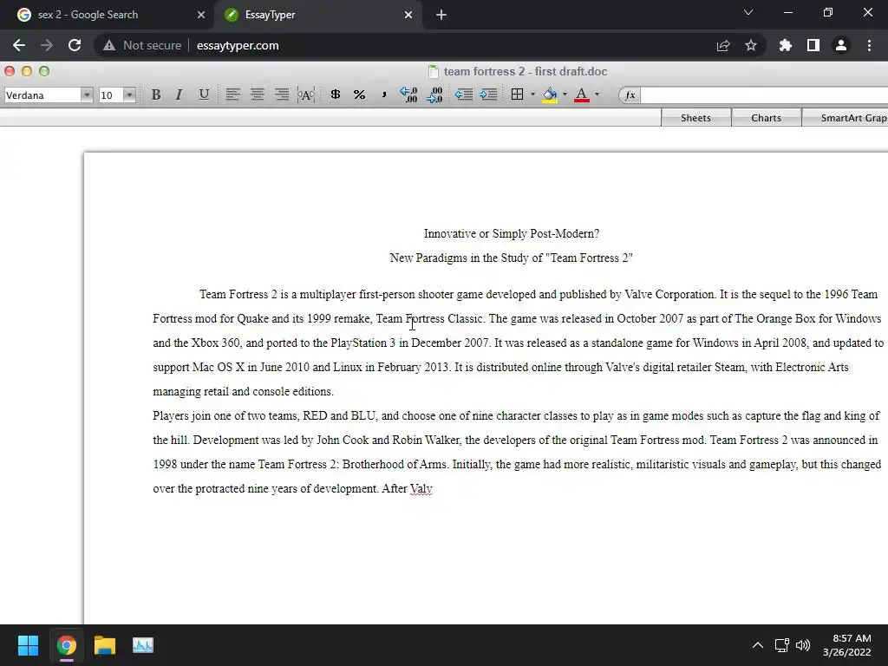Image resolution: width=888 pixels, height=666 pixels.
Task: Toggle Italic formatting in the toolbar
Action: pyautogui.click(x=179, y=95)
